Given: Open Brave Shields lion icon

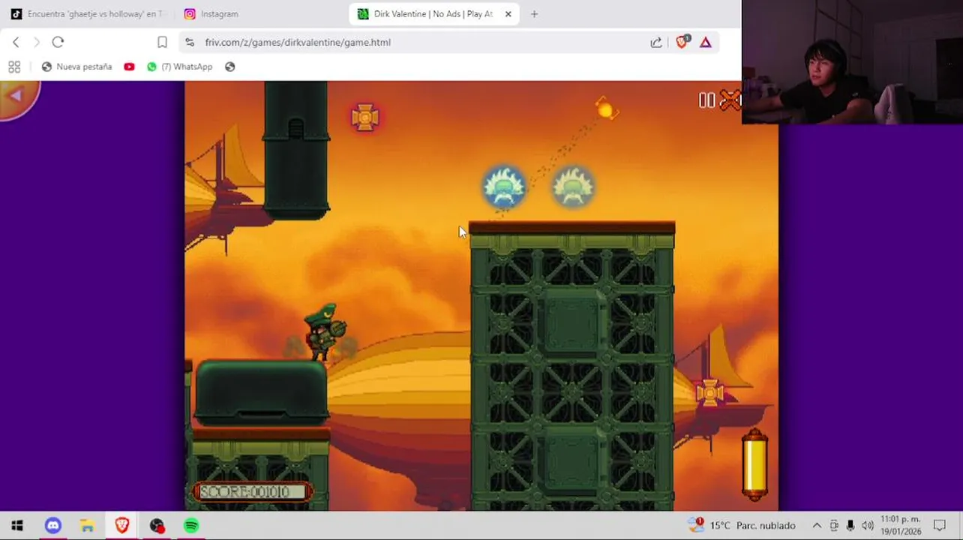Looking at the screenshot, I should [x=682, y=42].
